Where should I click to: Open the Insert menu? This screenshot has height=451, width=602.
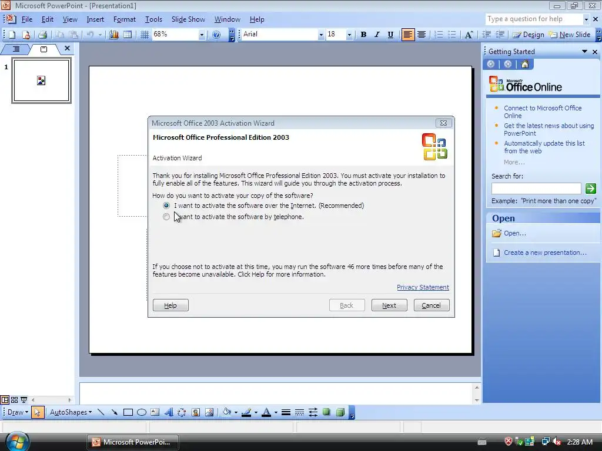click(x=95, y=19)
